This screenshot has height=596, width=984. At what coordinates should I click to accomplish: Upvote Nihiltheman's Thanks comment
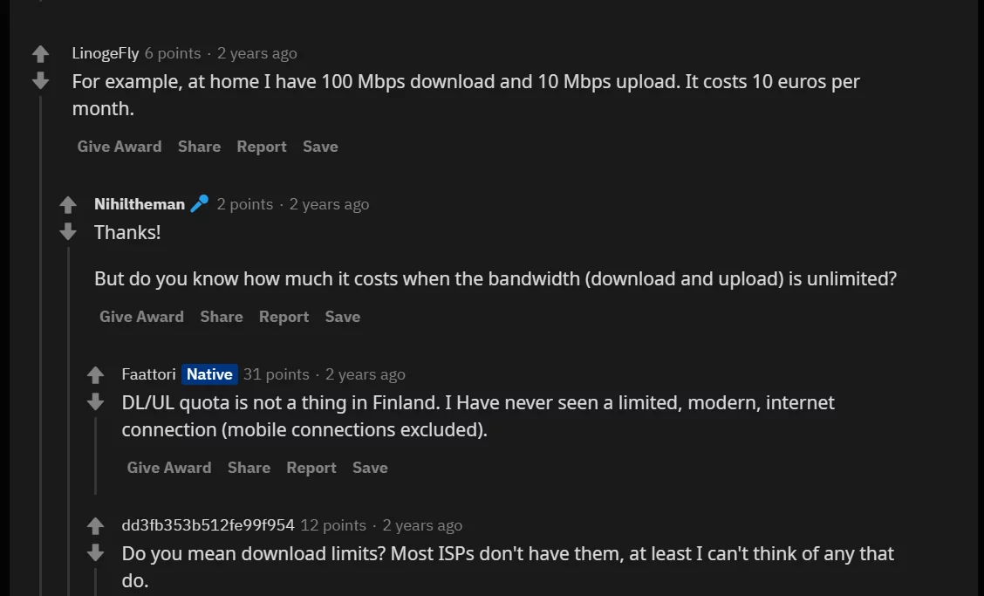68,205
